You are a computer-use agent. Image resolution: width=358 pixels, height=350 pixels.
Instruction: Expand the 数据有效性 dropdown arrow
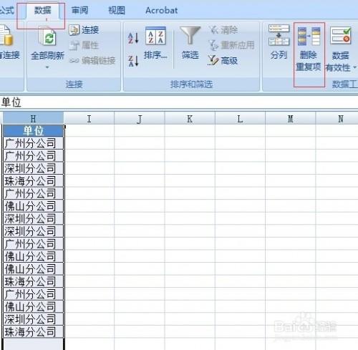[x=354, y=67]
